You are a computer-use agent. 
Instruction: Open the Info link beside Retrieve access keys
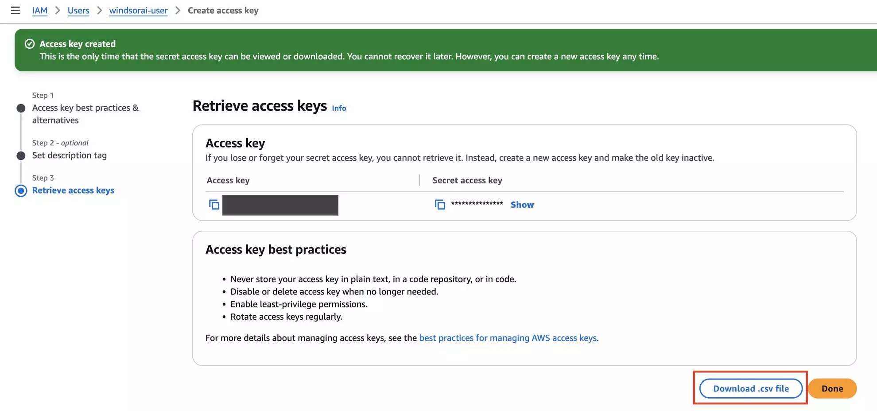click(x=339, y=108)
